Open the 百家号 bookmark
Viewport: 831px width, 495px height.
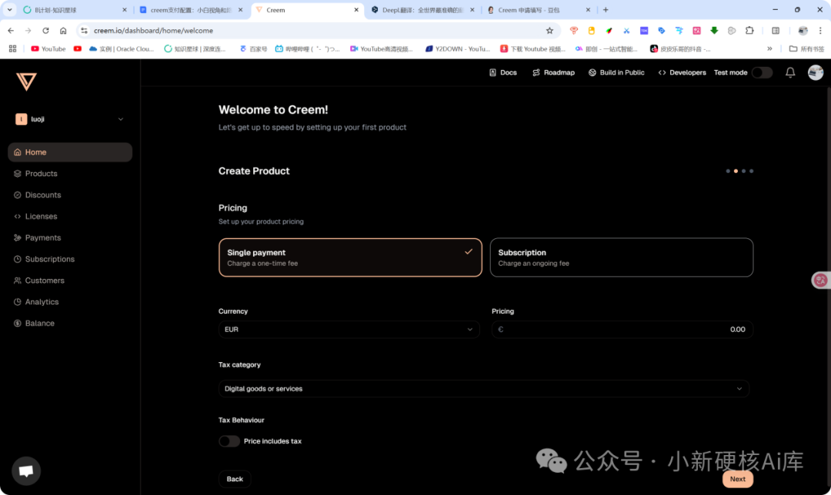coord(253,48)
